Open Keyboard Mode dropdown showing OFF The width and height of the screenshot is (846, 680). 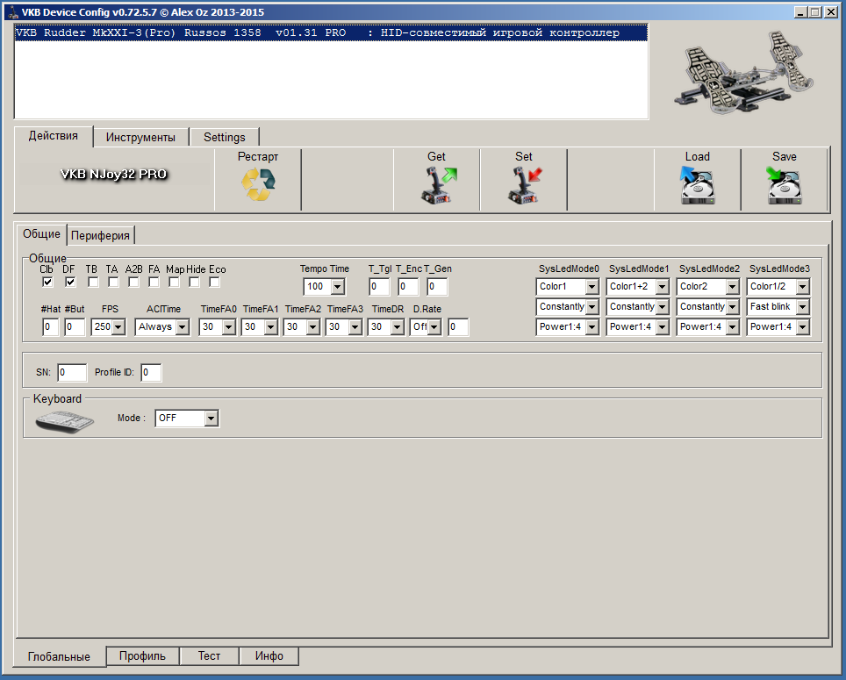pos(211,418)
